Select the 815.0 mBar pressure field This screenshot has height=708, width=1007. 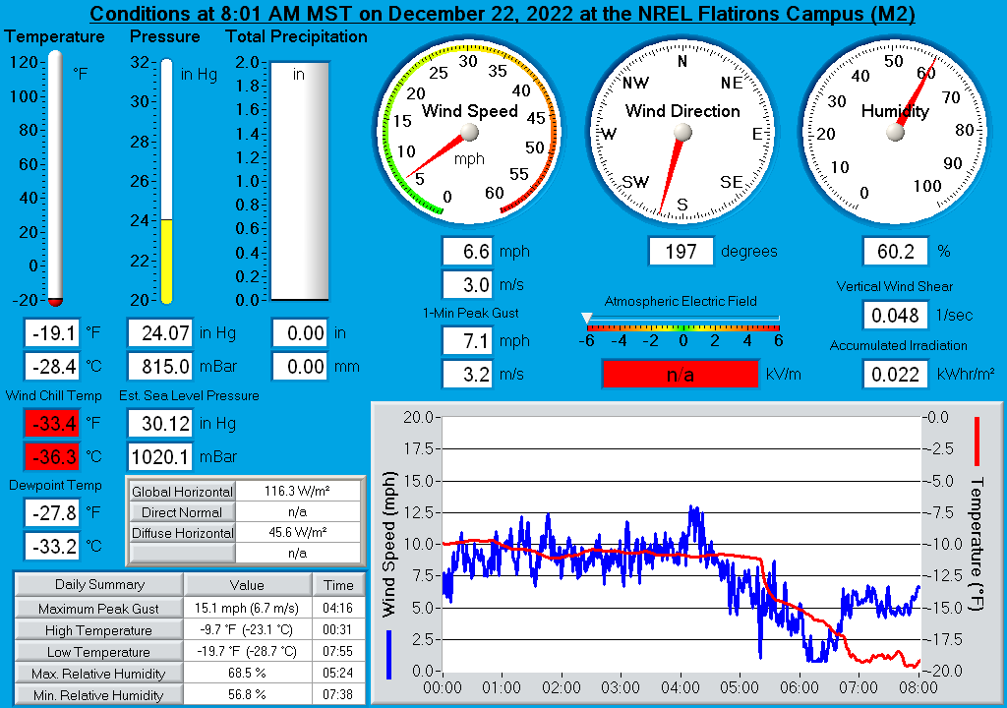pos(160,366)
